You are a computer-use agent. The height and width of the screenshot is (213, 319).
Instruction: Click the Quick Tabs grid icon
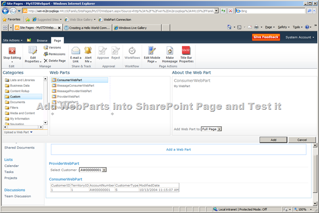coord(5,28)
